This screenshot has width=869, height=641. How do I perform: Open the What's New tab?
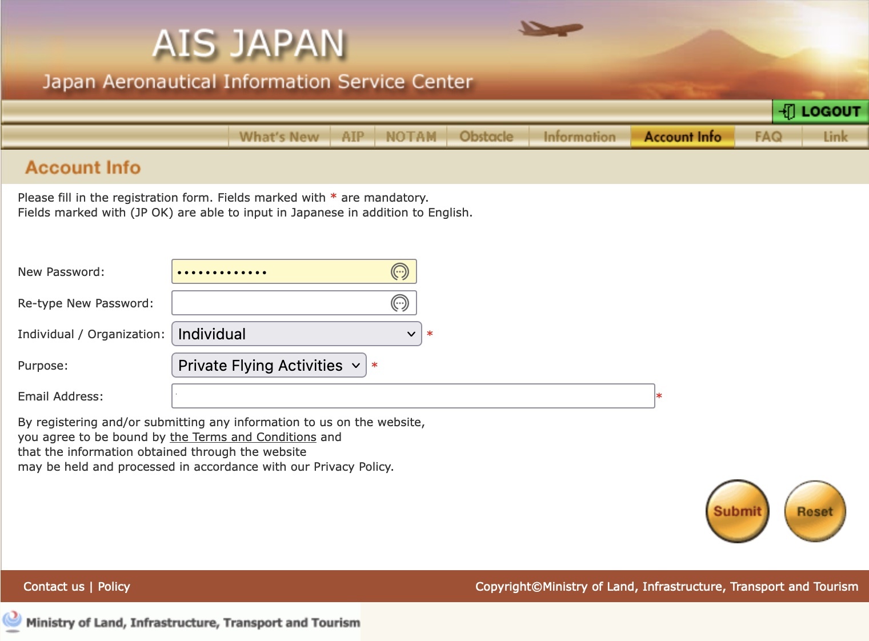click(279, 137)
